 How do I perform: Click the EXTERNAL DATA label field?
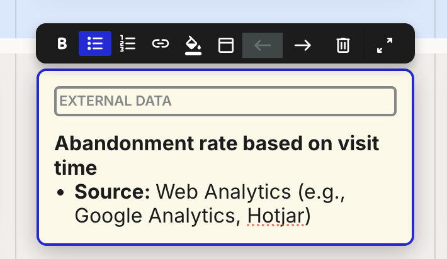(225, 101)
